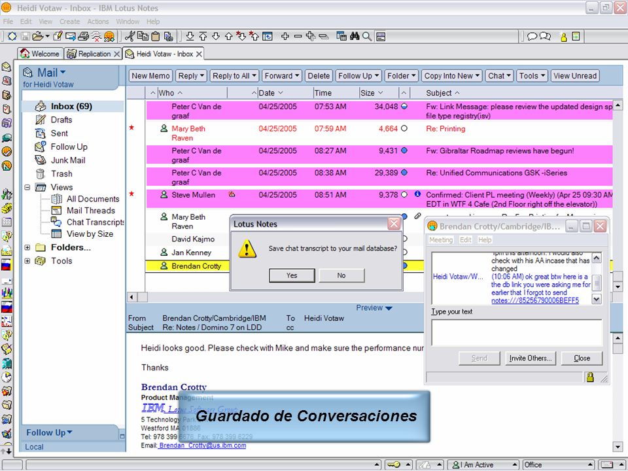Click the Trash can icon in Mail pane

coord(41,174)
